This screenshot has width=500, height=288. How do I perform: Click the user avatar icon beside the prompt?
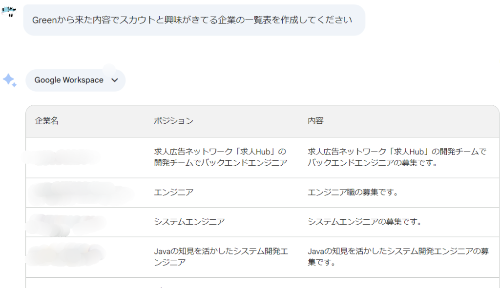coord(9,12)
